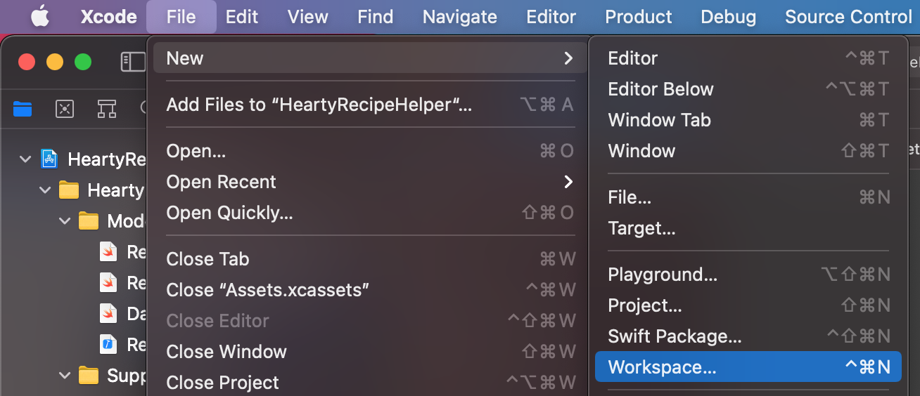This screenshot has height=396, width=920.
Task: Select the Symbol navigator hierarchy icon
Action: [x=107, y=108]
